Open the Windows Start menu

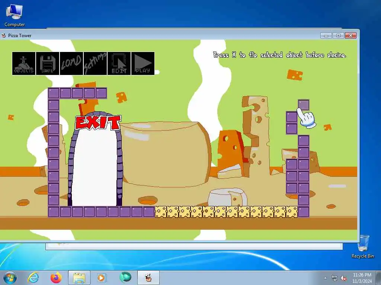(x=10, y=278)
